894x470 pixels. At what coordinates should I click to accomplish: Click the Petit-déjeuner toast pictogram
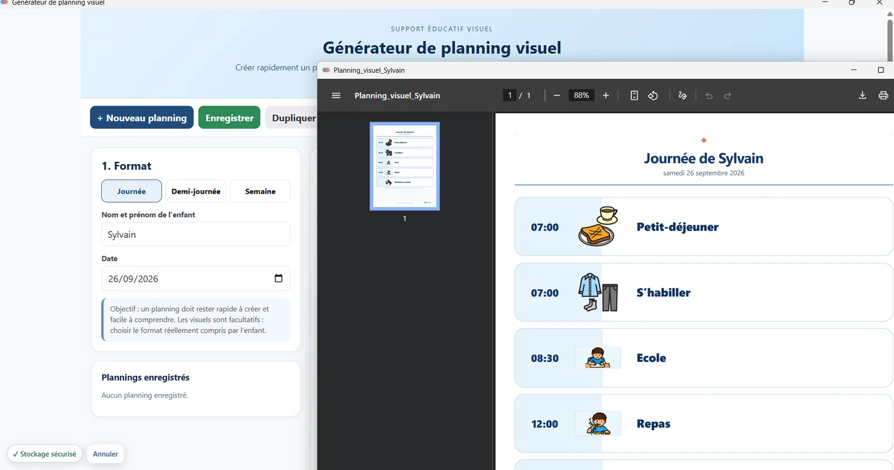598,226
